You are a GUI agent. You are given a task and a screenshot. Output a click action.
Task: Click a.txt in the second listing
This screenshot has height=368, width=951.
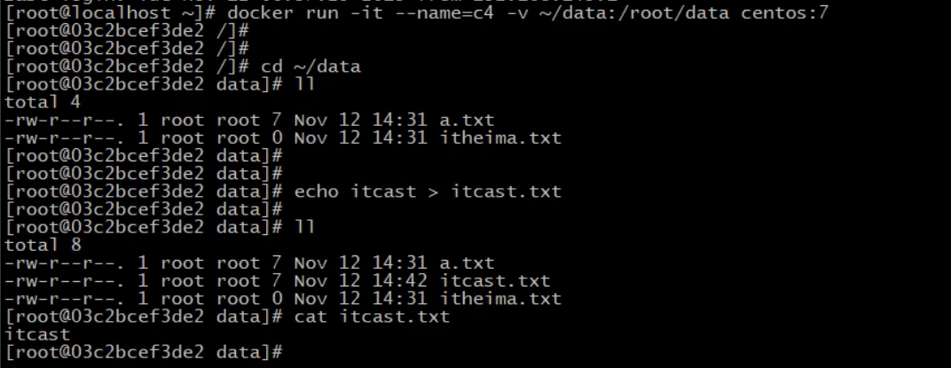467,263
